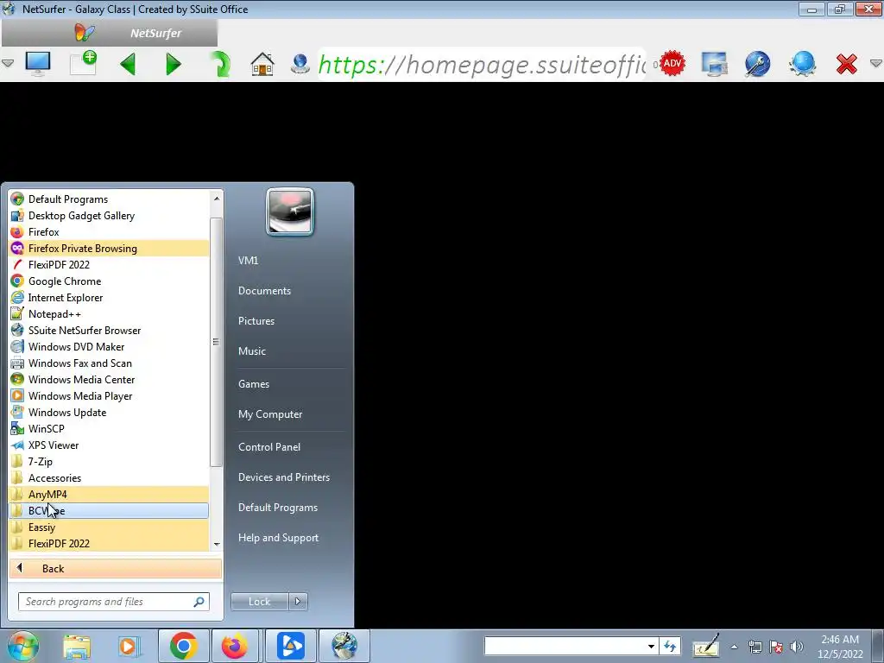884x663 pixels.
Task: Open Windows Media Player from list
Action: (109, 395)
